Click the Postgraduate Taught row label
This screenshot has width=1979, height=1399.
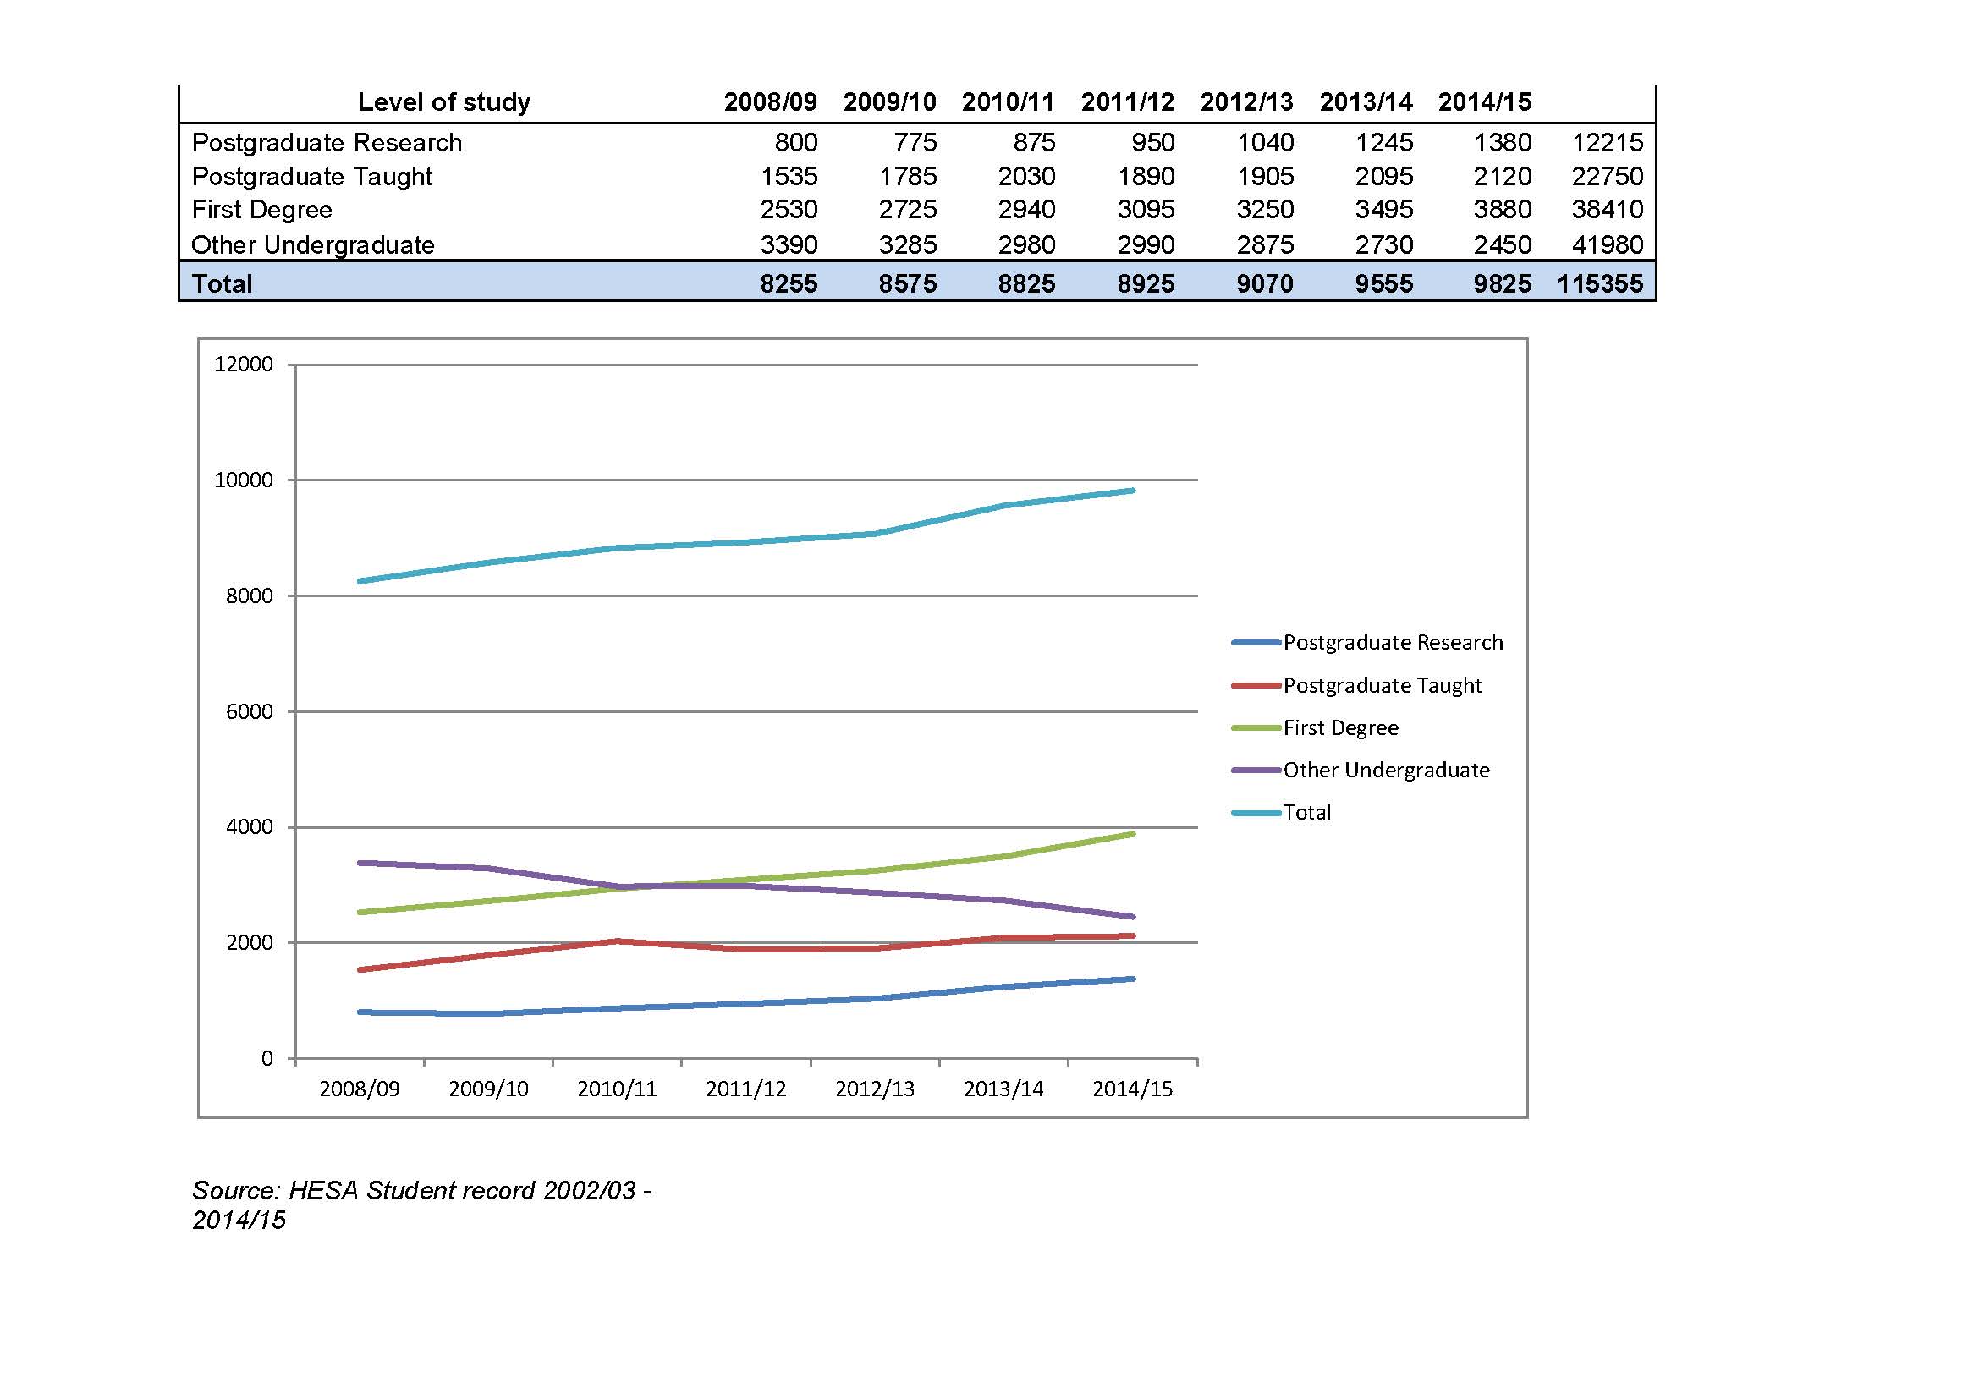click(x=312, y=177)
